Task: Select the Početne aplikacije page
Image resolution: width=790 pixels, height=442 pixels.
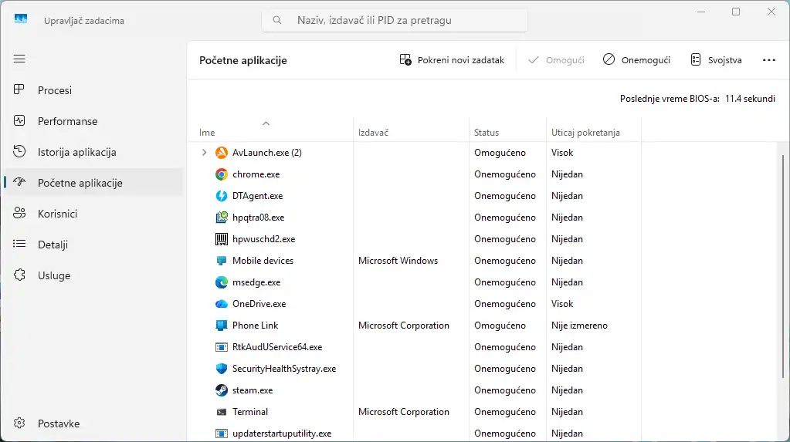Action: pos(93,183)
